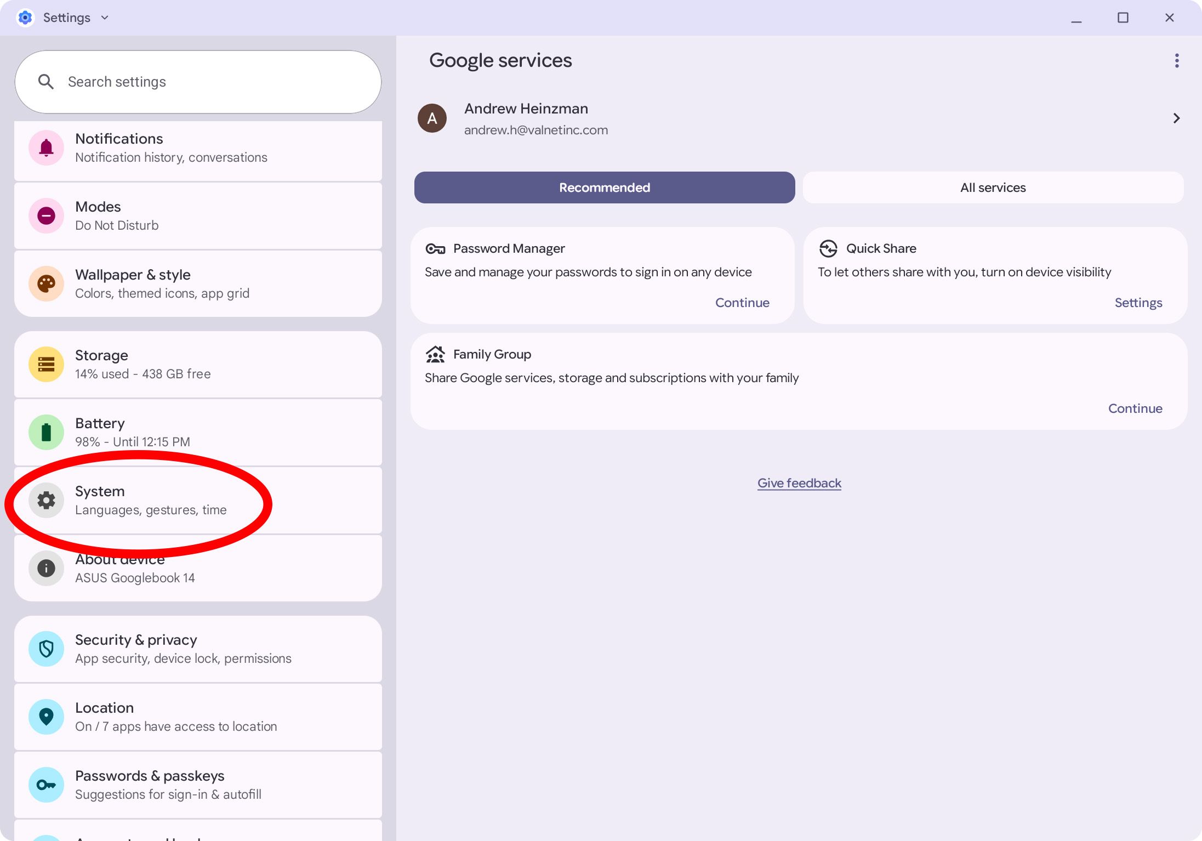Click the Andrew Heinzman avatar
The width and height of the screenshot is (1202, 841).
(432, 118)
